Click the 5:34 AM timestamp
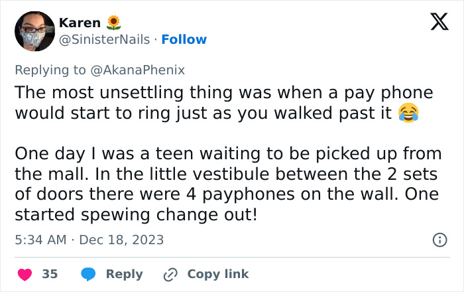 coord(39,240)
